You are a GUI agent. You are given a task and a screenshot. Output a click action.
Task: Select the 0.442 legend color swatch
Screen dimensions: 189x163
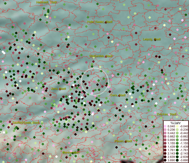[165, 133]
